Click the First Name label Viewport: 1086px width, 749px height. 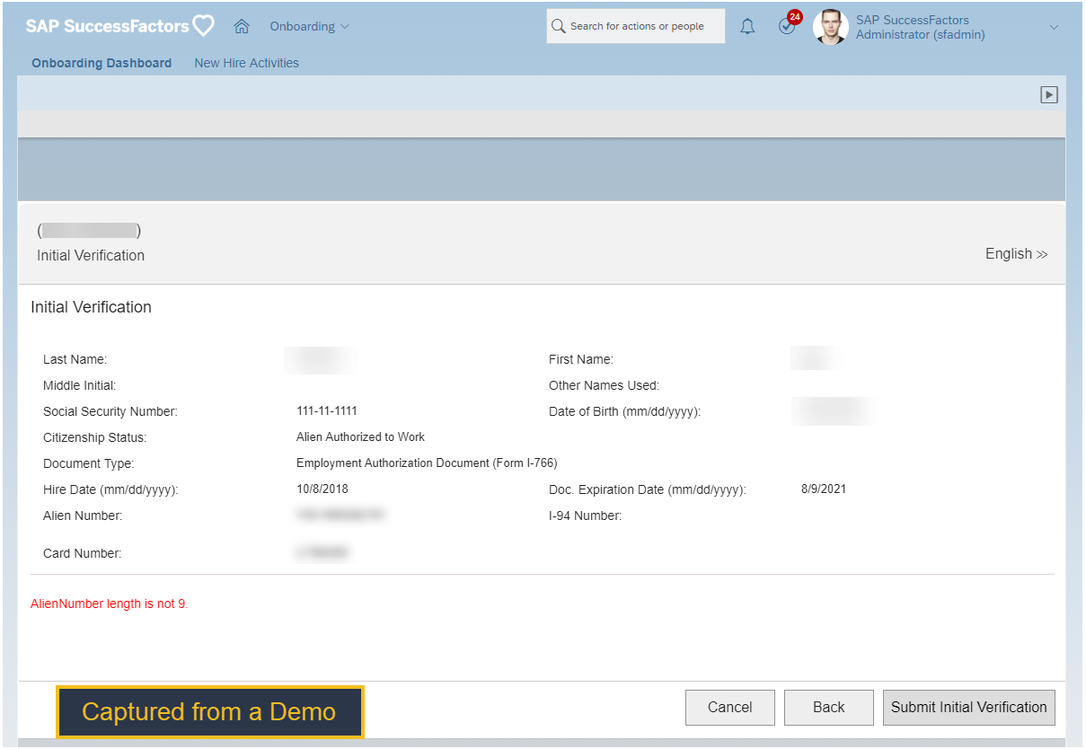point(581,360)
